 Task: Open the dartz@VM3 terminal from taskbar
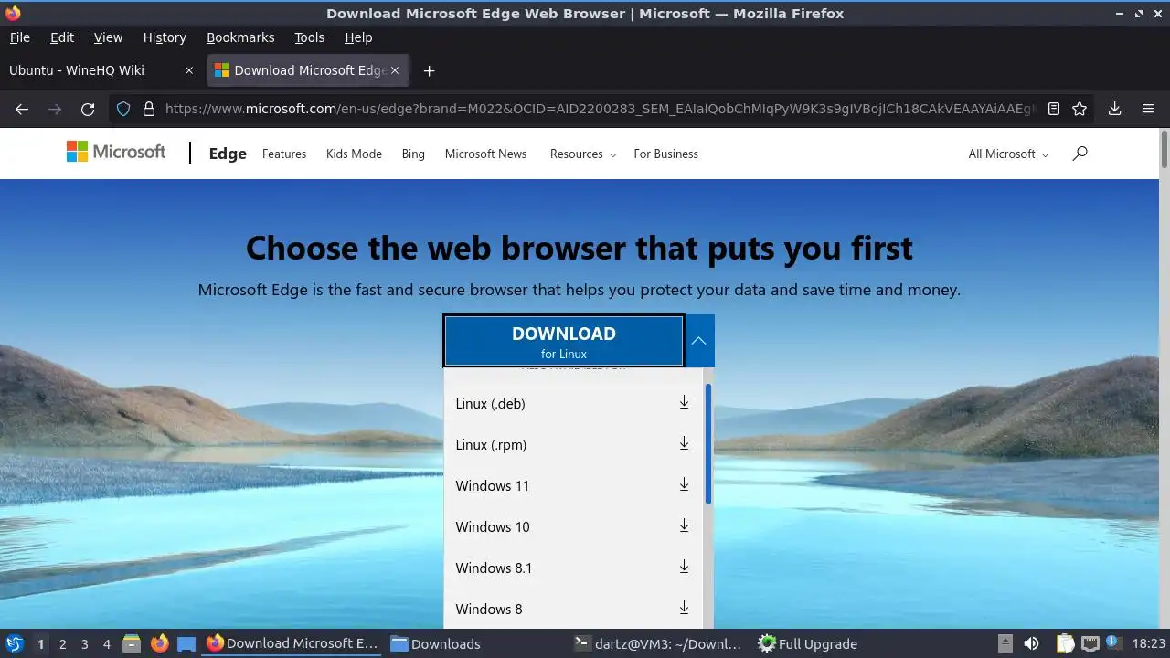click(x=658, y=643)
